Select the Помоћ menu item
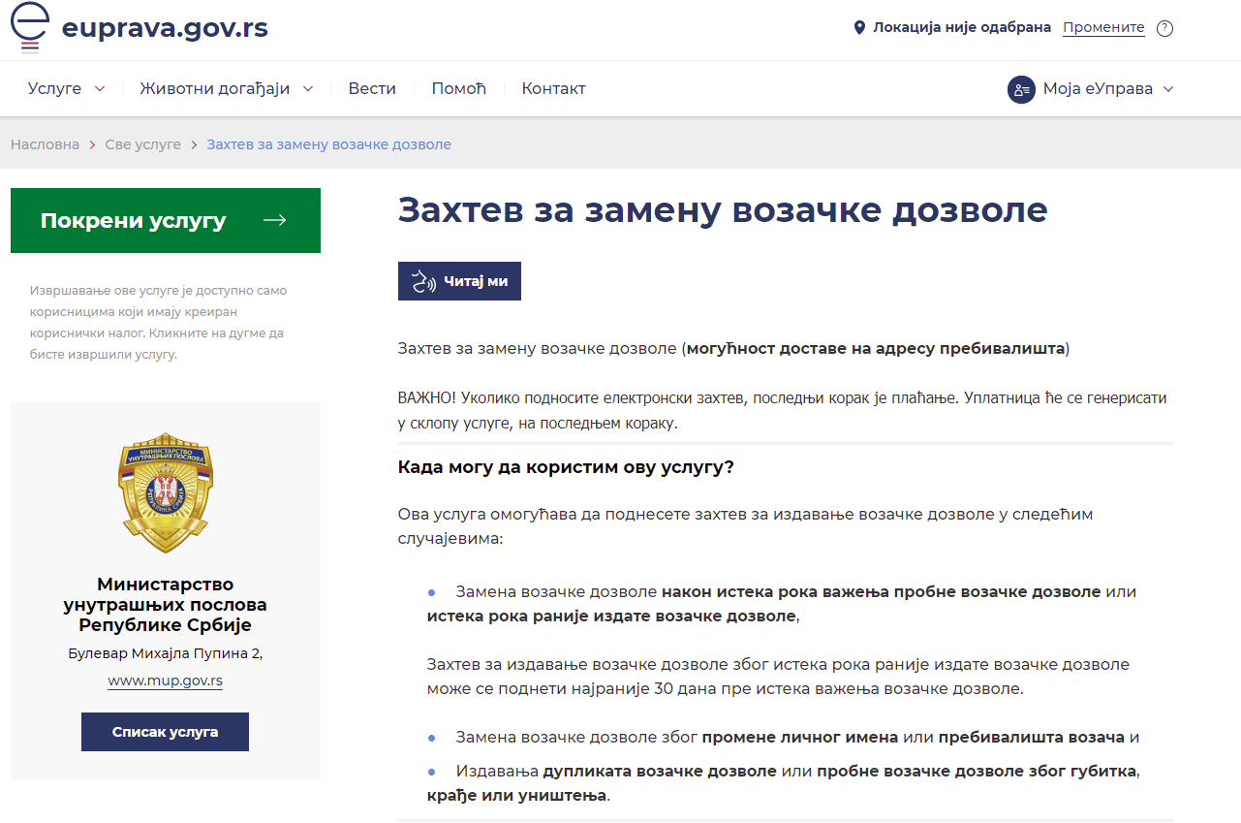This screenshot has height=823, width=1241. pos(458,89)
